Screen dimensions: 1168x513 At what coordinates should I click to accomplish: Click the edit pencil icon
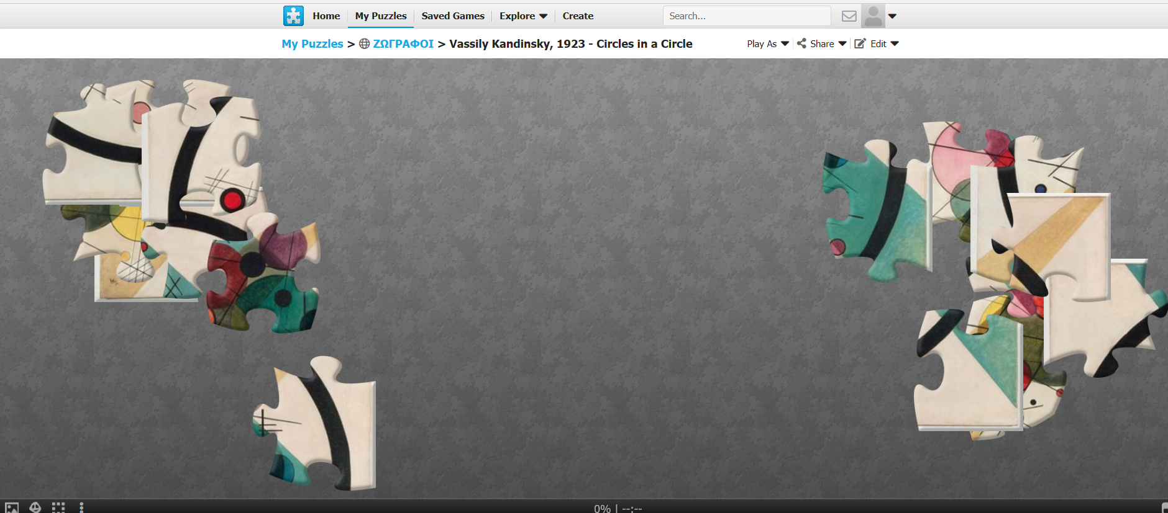pos(860,43)
